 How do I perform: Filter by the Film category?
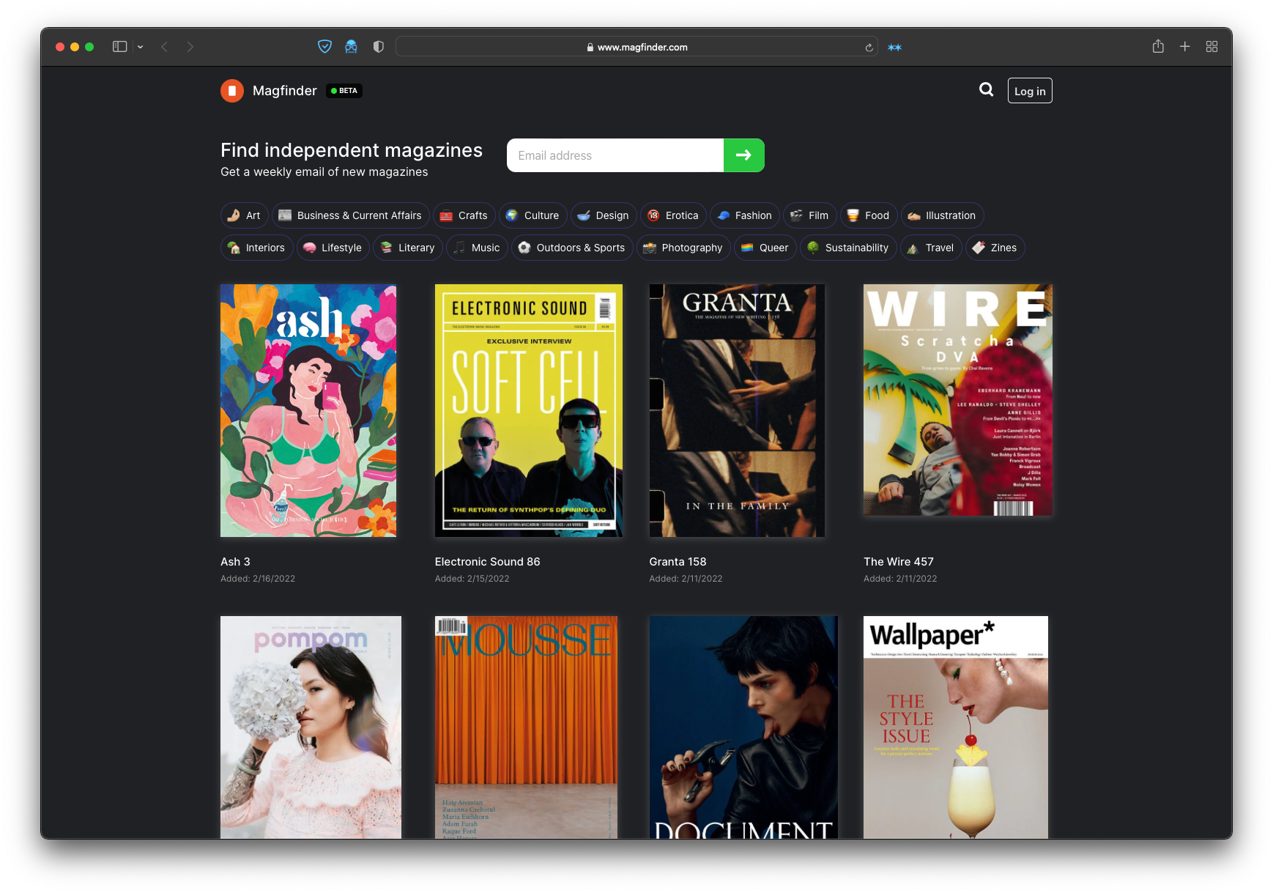coord(809,215)
